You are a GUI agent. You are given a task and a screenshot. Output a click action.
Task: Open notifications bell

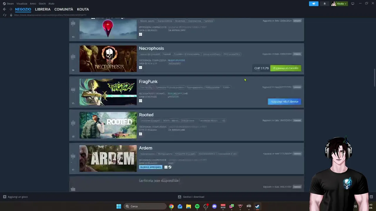pyautogui.click(x=325, y=4)
